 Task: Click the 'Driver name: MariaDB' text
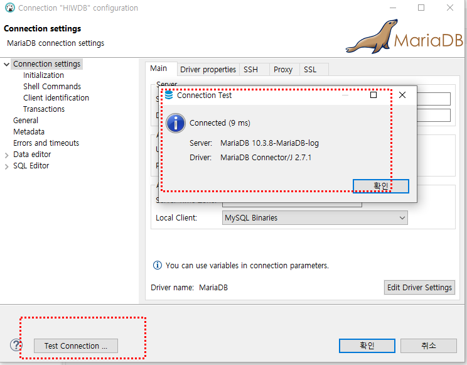[189, 288]
